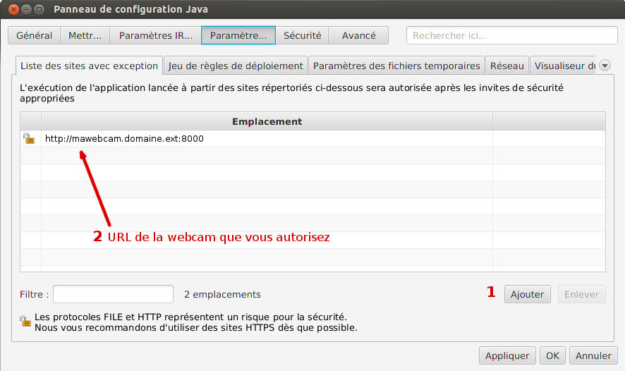
Task: Open Paramètres des fichiers temporaires tab
Action: pyautogui.click(x=396, y=66)
